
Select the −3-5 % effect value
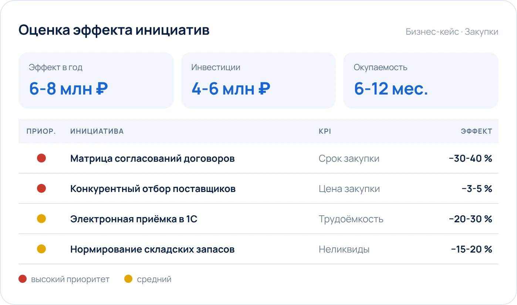pos(477,189)
